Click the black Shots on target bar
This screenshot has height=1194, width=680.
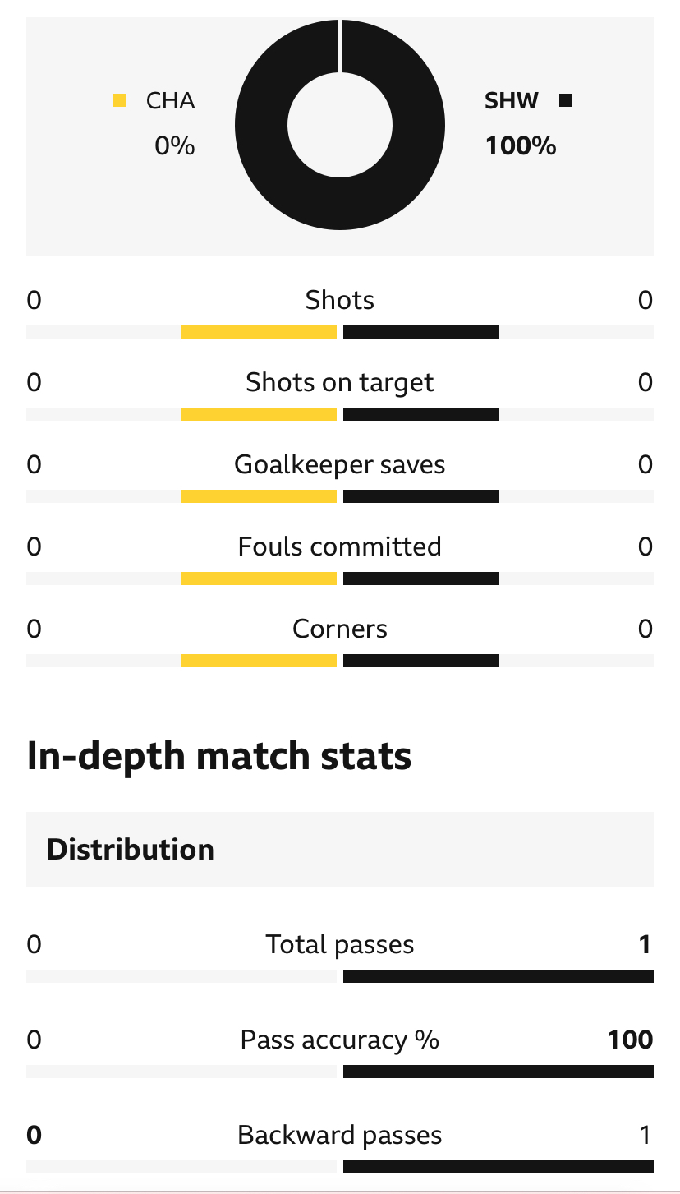pos(420,414)
